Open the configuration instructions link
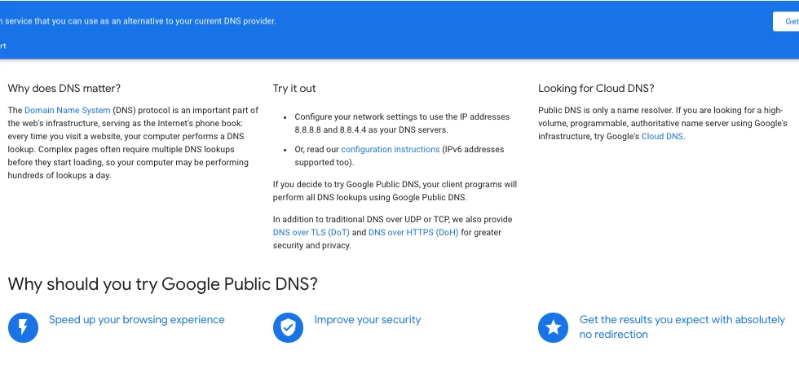This screenshot has width=799, height=368. click(391, 149)
